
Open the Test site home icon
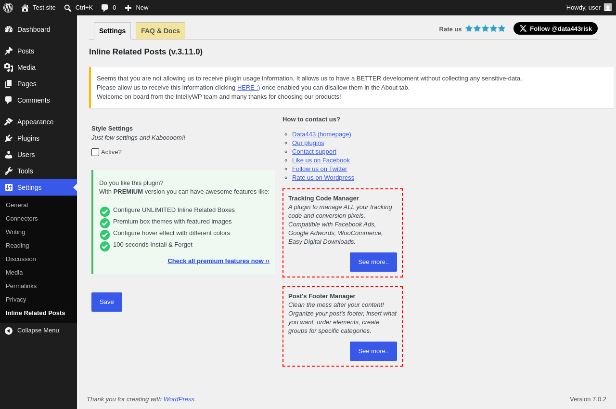pyautogui.click(x=25, y=8)
